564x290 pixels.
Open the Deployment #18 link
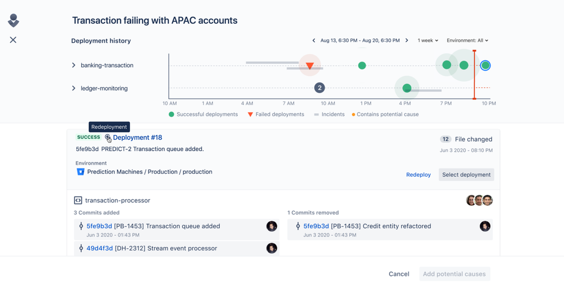[x=137, y=138]
